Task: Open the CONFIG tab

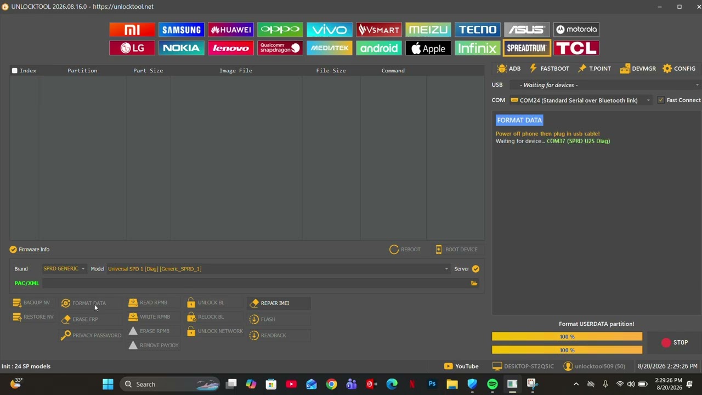Action: click(x=679, y=69)
